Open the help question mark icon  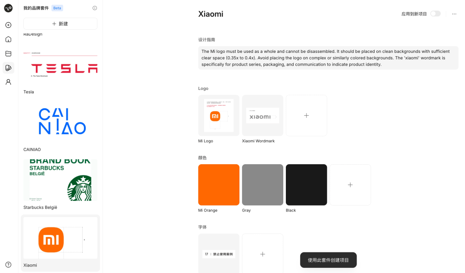point(8,265)
